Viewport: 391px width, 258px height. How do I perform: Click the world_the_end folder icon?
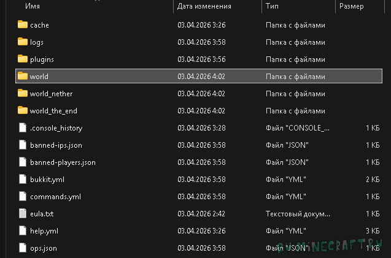pyautogui.click(x=23, y=110)
